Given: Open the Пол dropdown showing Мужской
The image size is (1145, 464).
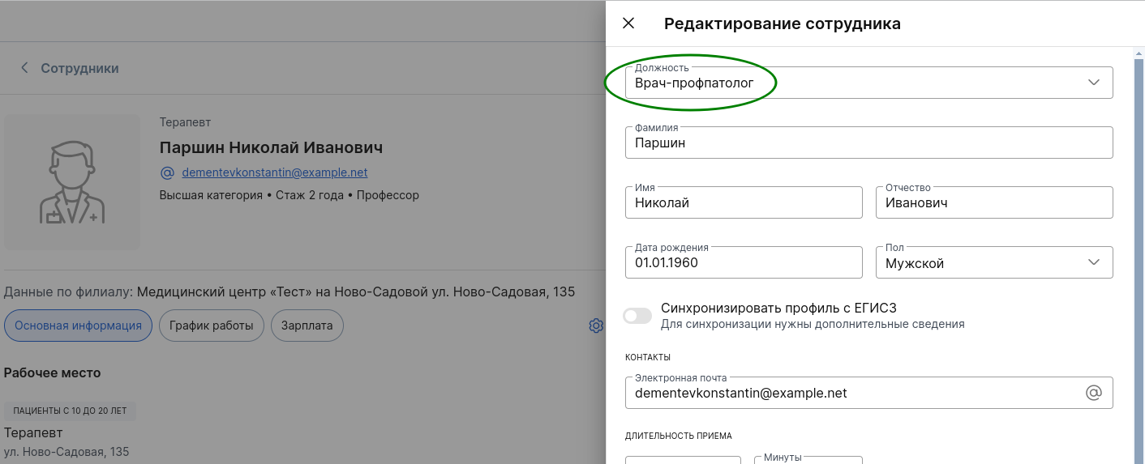Looking at the screenshot, I should coord(993,263).
